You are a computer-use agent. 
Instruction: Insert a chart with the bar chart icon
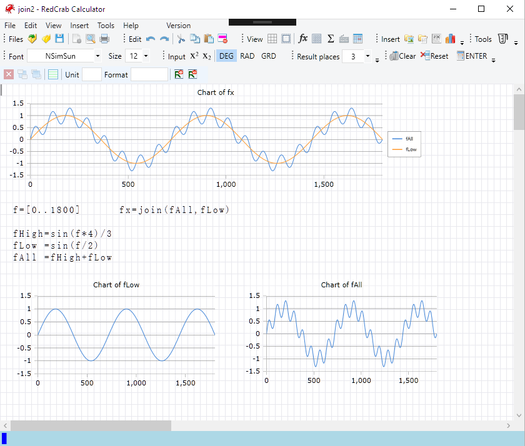451,39
